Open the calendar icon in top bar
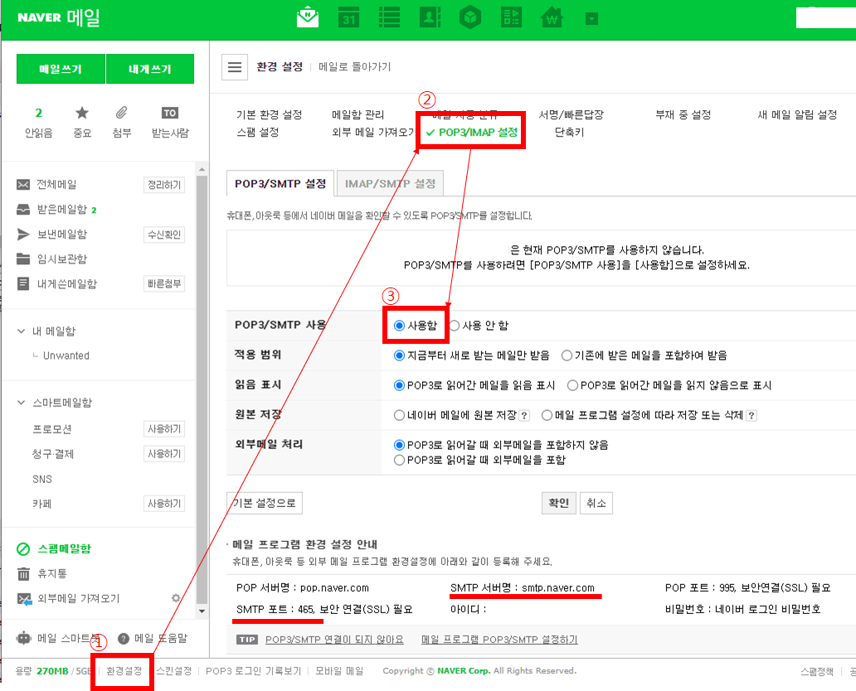 349,17
